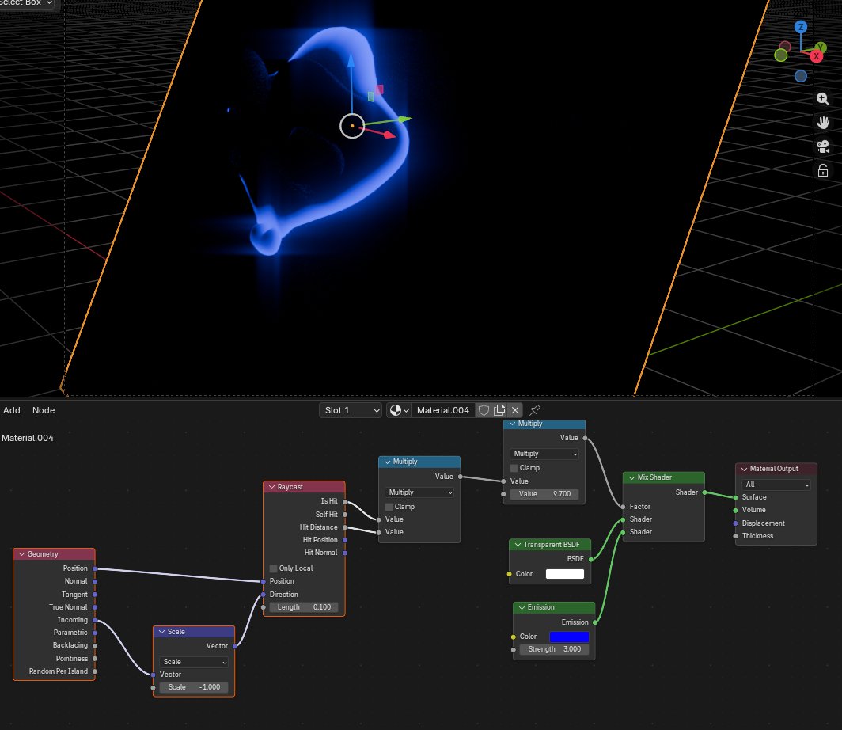This screenshot has height=730, width=842.
Task: Click the green Shader output socket of Mix Shader
Action: pyautogui.click(x=704, y=492)
